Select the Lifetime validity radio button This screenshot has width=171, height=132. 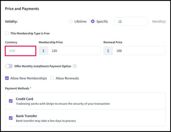coord(71,21)
